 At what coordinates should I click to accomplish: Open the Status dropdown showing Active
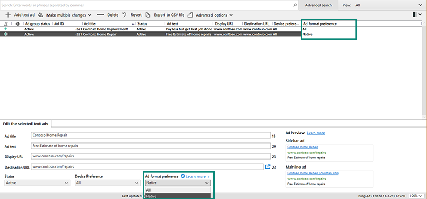tap(37, 183)
